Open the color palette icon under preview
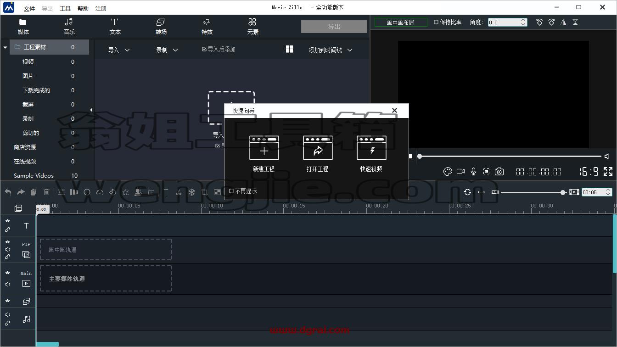The width and height of the screenshot is (617, 347). tap(448, 171)
